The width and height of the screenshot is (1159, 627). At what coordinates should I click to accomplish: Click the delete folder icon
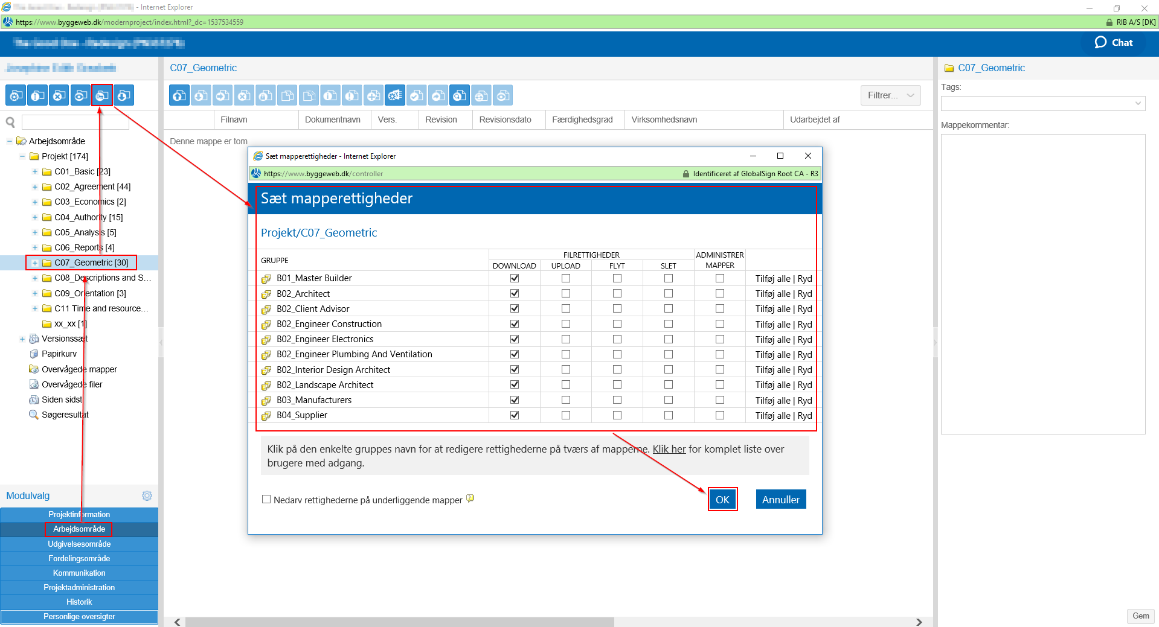coord(59,95)
